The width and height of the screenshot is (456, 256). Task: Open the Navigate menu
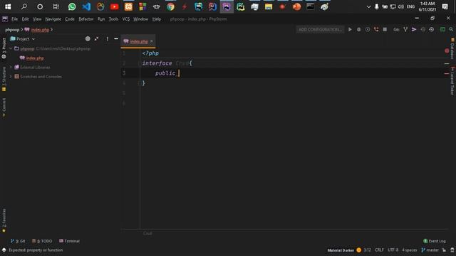click(x=53, y=19)
